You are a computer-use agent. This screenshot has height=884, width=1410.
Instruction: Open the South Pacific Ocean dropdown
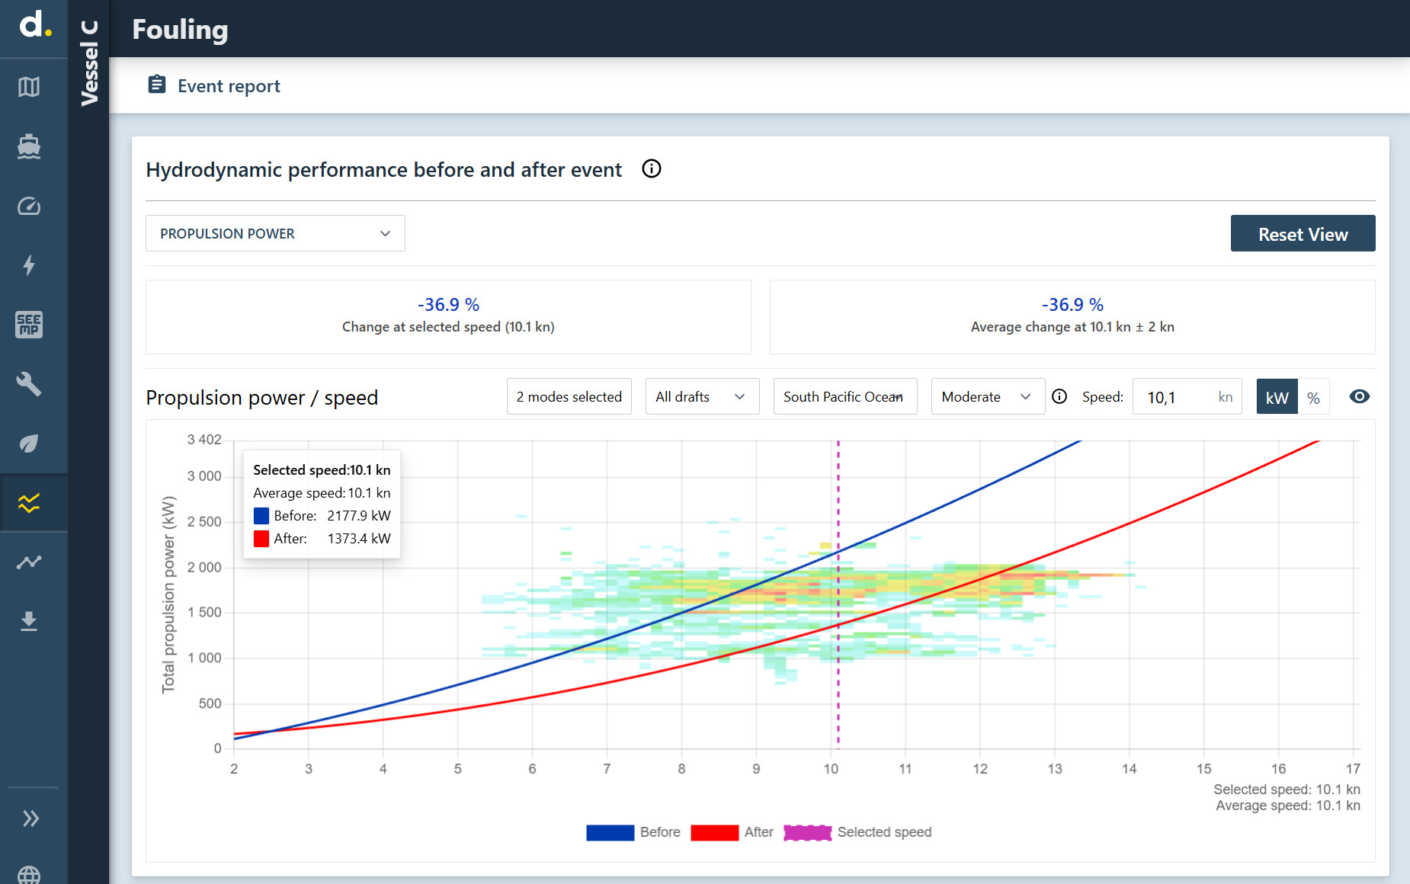pyautogui.click(x=845, y=396)
